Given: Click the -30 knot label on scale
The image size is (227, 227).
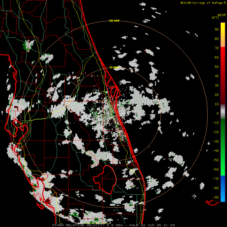Looking at the screenshot, I should (x=216, y=141).
